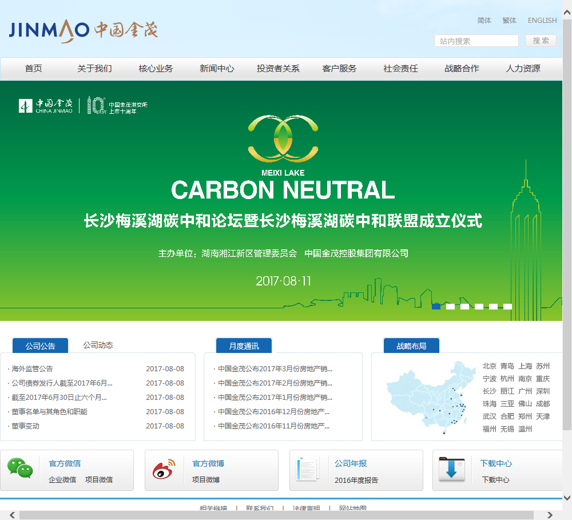Image resolution: width=572 pixels, height=520 pixels.
Task: Click the Carbon Neutral banner image
Action: tap(281, 201)
